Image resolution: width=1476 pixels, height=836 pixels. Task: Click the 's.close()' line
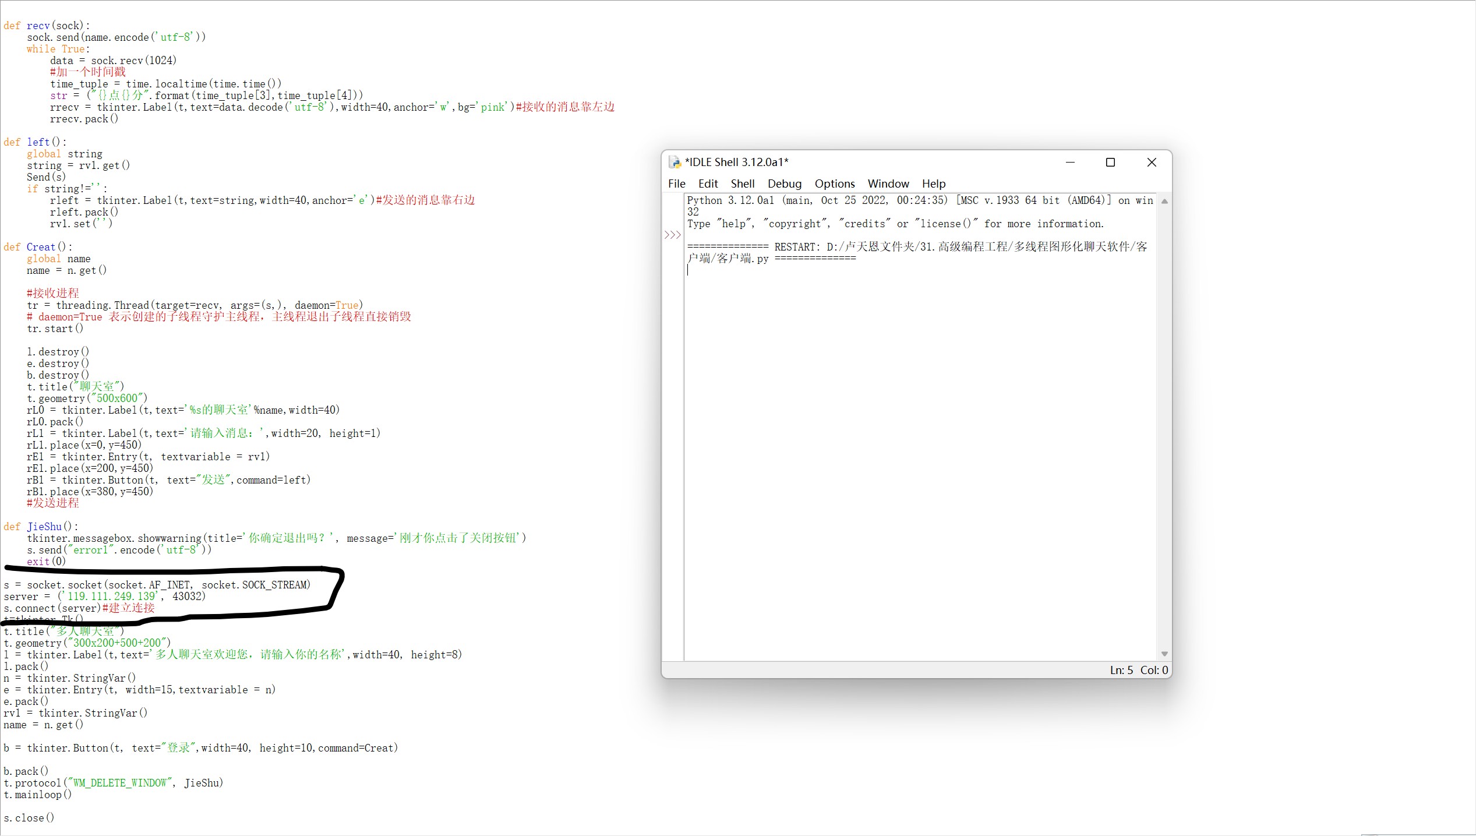29,818
